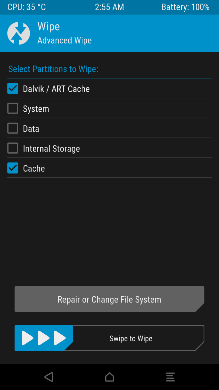Deselect the Cache partition
This screenshot has width=219, height=390.
[x=12, y=168]
